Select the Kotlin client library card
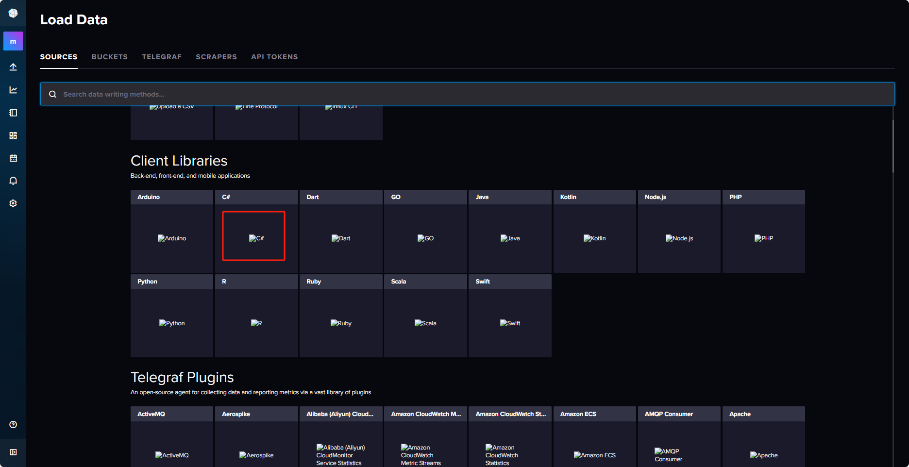Viewport: 909px width, 467px height. click(x=595, y=231)
